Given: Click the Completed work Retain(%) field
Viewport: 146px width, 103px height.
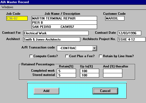Looking at the screenshot, I should [x=66, y=71].
